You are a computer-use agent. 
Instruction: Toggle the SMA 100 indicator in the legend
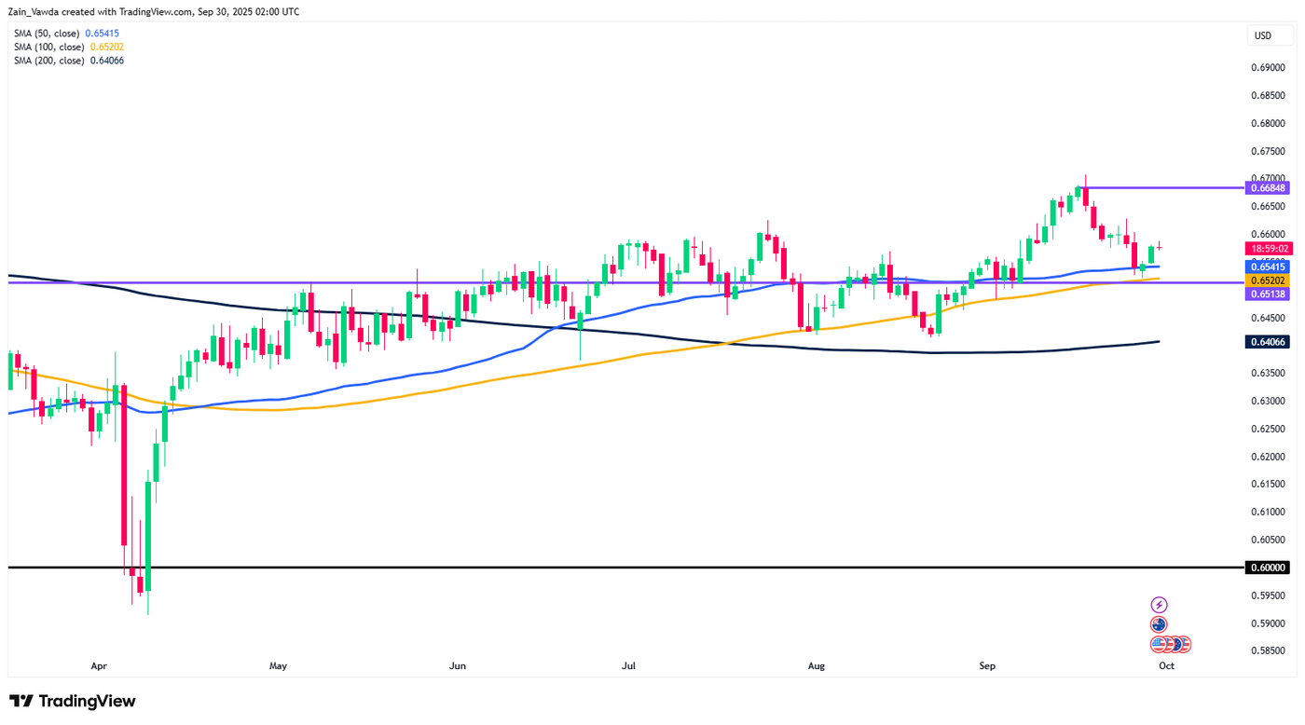47,46
